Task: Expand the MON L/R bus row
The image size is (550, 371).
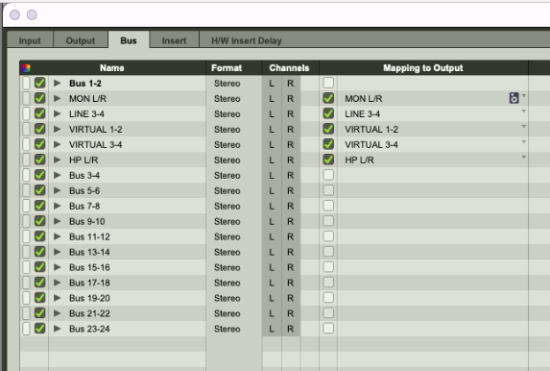Action: 58,98
